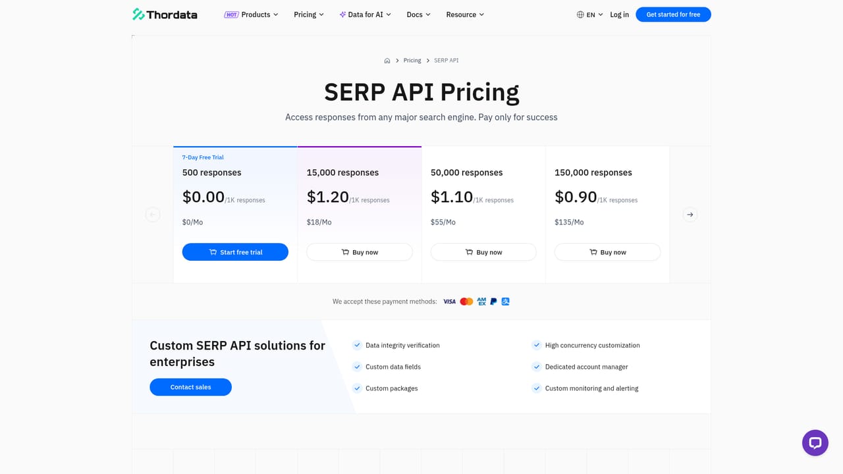
Task: Open Pricing in the breadcrumb trail
Action: [x=412, y=61]
